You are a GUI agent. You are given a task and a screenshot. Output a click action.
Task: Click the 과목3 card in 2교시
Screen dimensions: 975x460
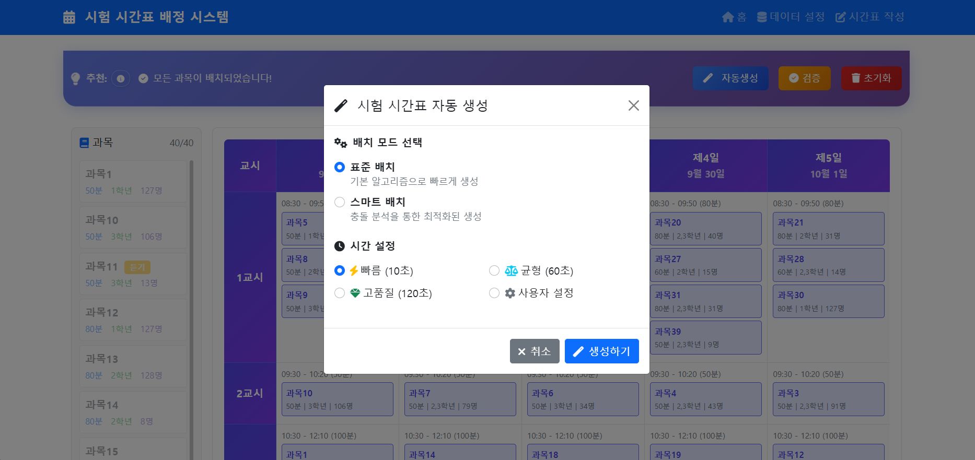pyautogui.click(x=829, y=399)
